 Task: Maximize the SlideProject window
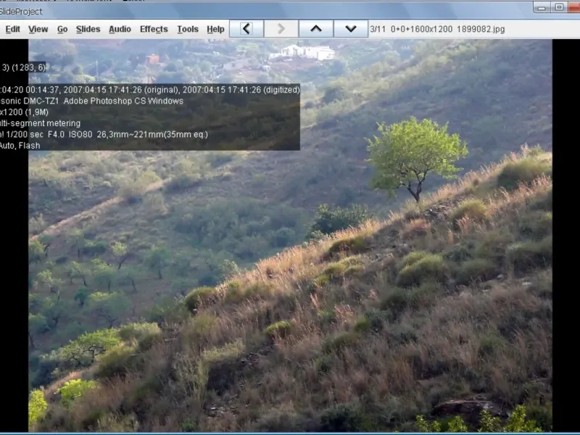[559, 7]
